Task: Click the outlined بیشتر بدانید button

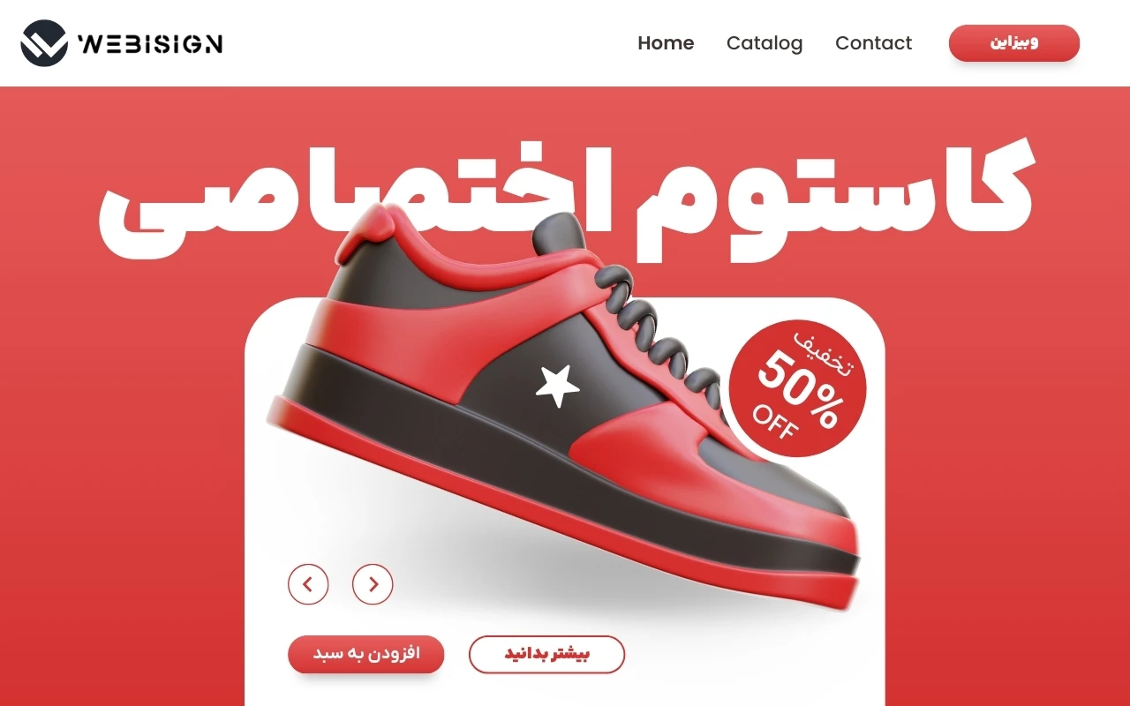Action: (x=546, y=654)
